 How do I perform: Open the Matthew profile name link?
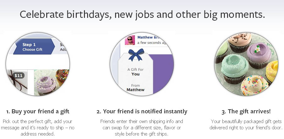149,37
